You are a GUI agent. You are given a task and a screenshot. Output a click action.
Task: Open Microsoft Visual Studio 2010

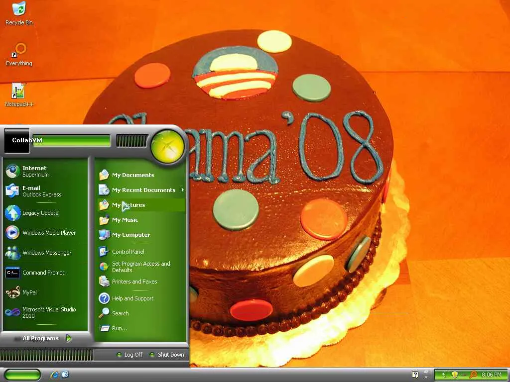(45, 312)
